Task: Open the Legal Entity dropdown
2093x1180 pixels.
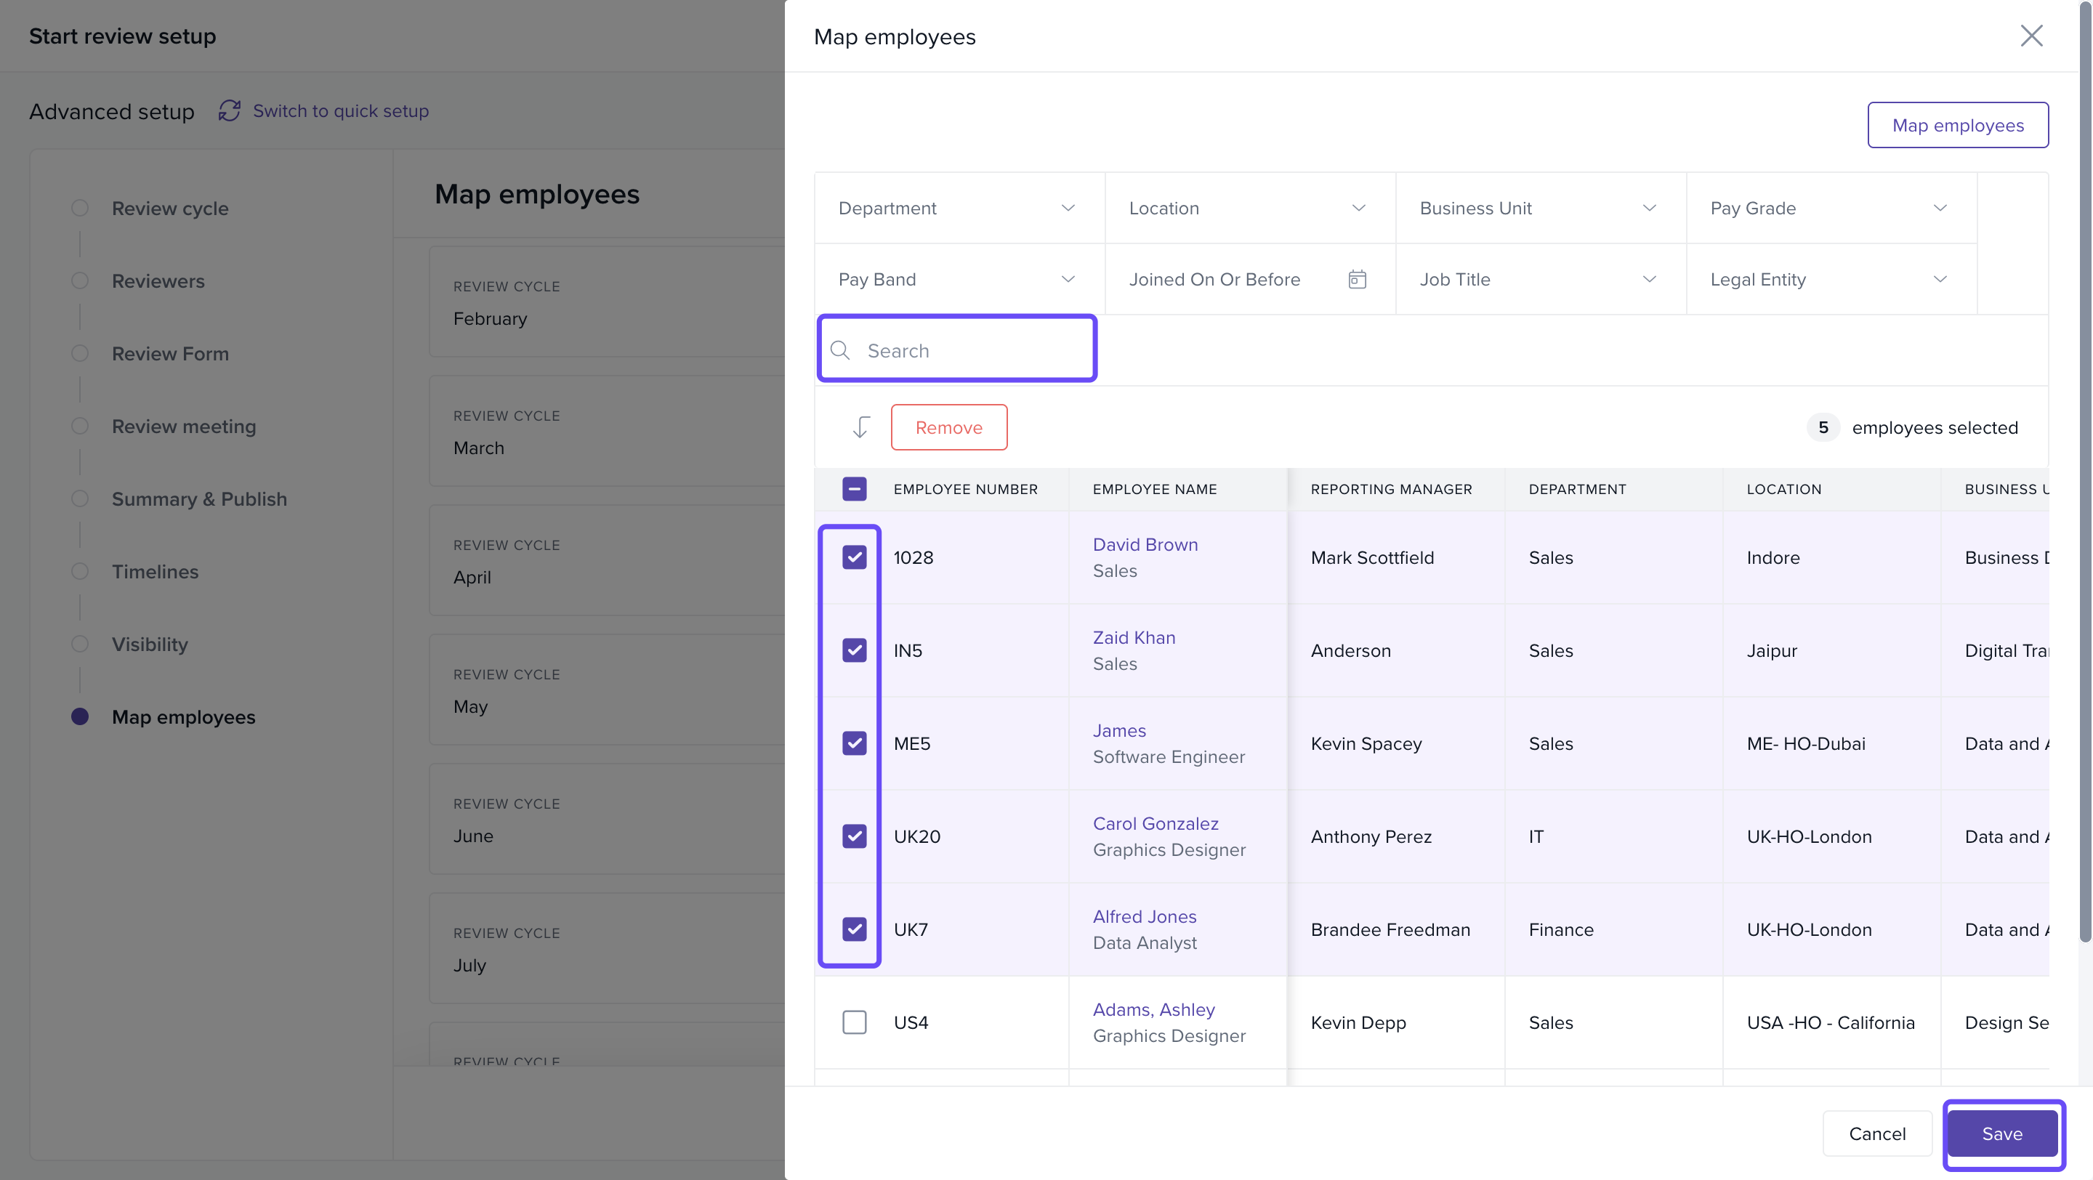Action: pyautogui.click(x=1831, y=279)
